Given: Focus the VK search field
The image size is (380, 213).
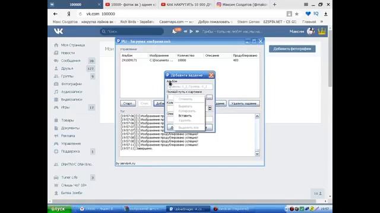Looking at the screenshot, I should tap(132, 31).
